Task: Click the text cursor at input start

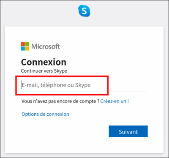Action: [22, 84]
